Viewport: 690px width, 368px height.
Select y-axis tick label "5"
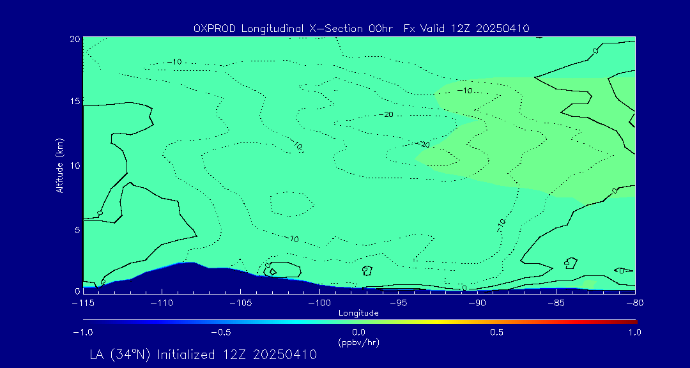[77, 230]
